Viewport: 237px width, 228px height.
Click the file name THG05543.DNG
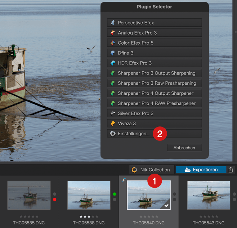tap(209, 223)
